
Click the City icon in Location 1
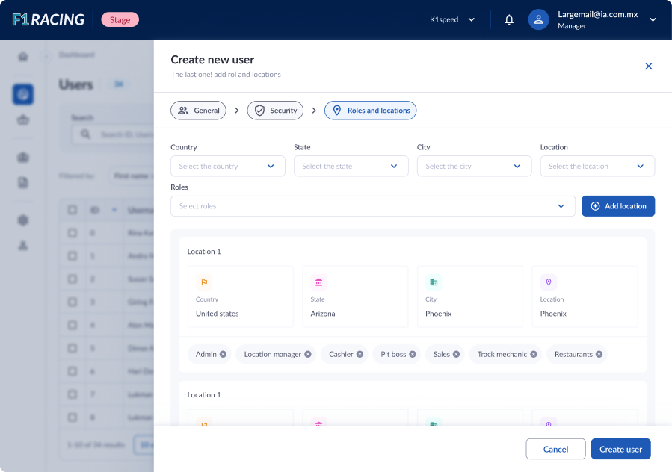[x=434, y=282]
